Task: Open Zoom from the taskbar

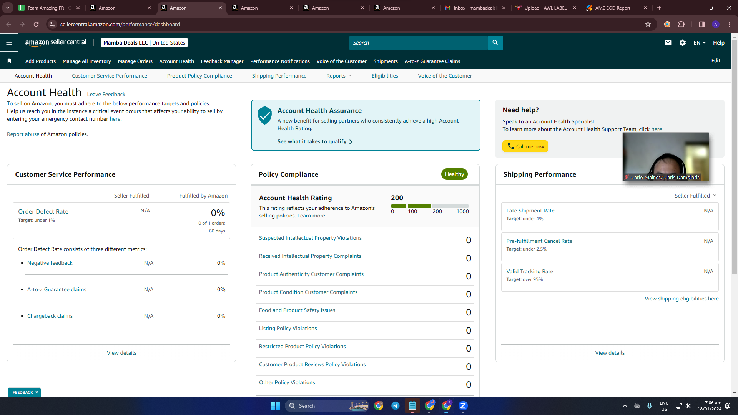Action: pyautogui.click(x=463, y=406)
